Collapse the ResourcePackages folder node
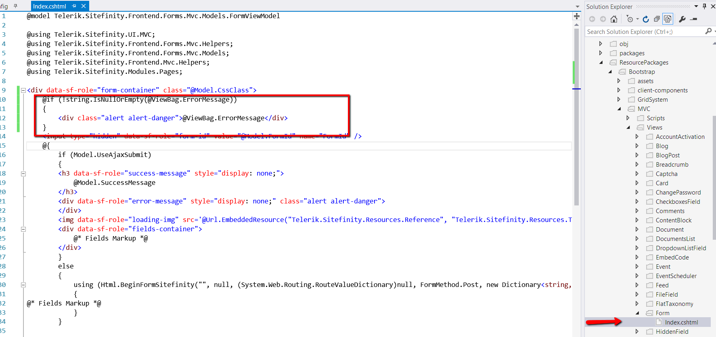The height and width of the screenshot is (337, 716). pos(601,62)
